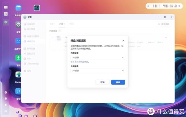This screenshot has width=186, height=117.
Task: Open the disk row more options menu
Action: [x=166, y=38]
